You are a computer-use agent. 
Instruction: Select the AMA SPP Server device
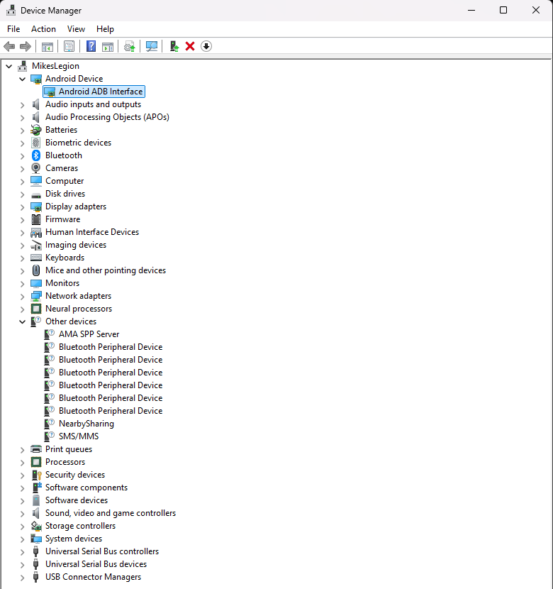89,334
